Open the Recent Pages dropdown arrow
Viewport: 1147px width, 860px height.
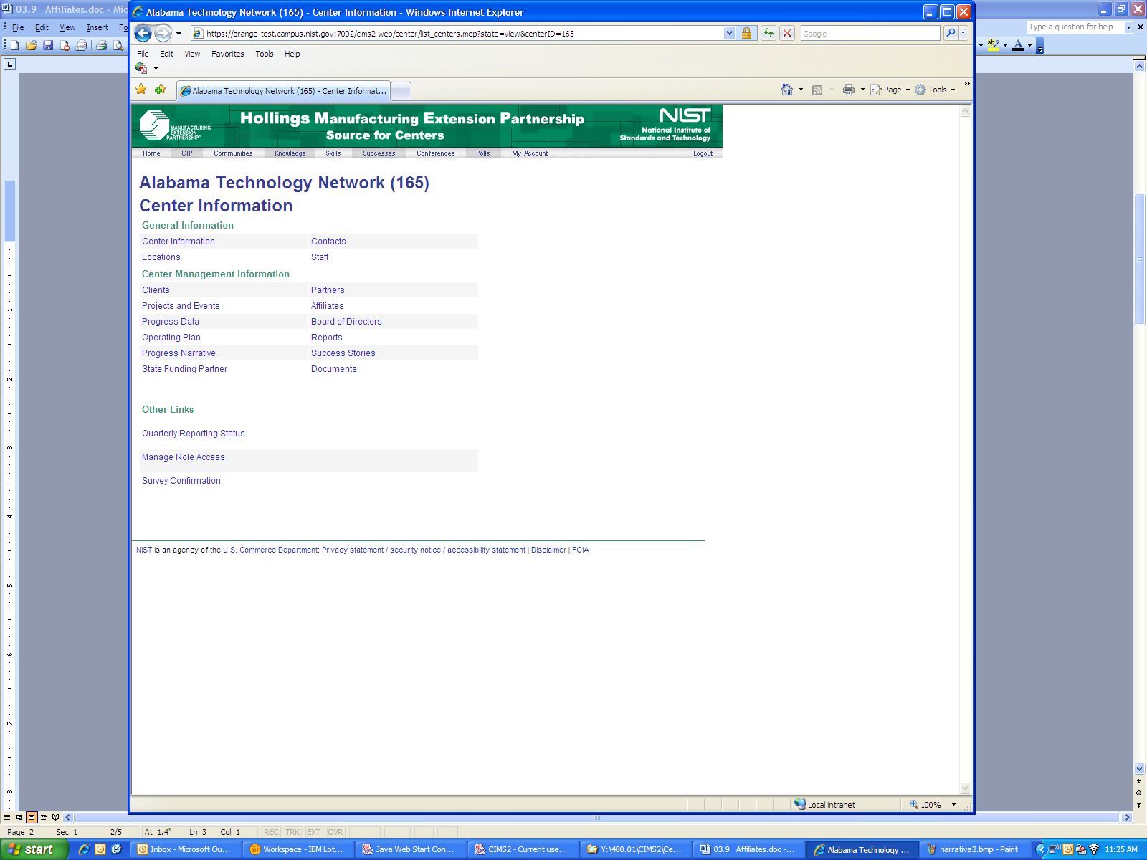click(179, 33)
